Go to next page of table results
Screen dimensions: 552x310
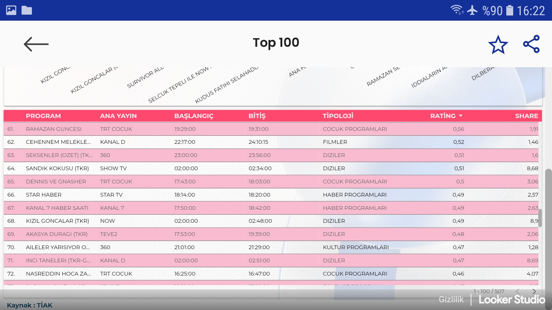click(x=534, y=291)
